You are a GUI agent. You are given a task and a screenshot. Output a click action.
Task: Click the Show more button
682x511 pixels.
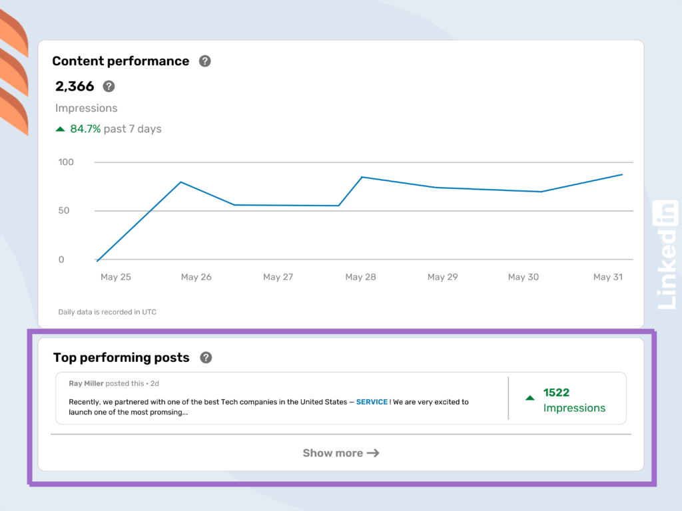click(341, 453)
